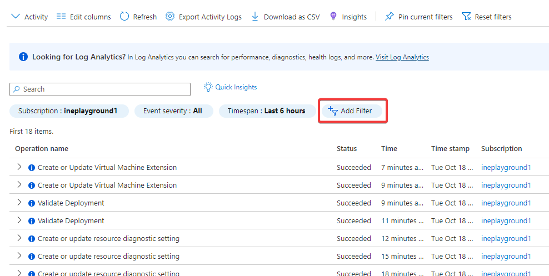Click the Add Filter button
The height and width of the screenshot is (276, 549).
pos(352,111)
